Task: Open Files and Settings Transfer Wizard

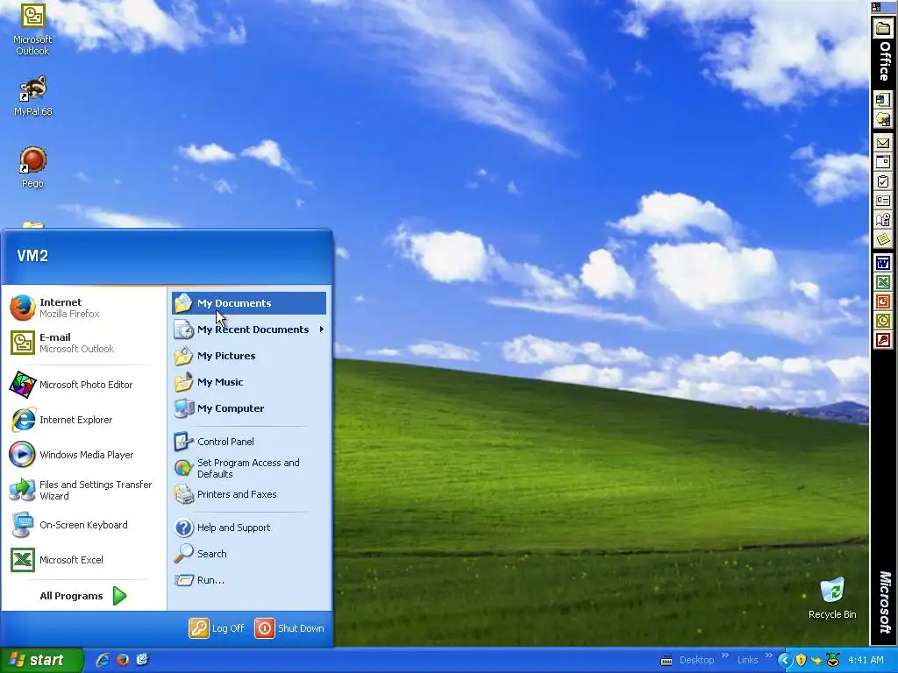Action: [83, 490]
